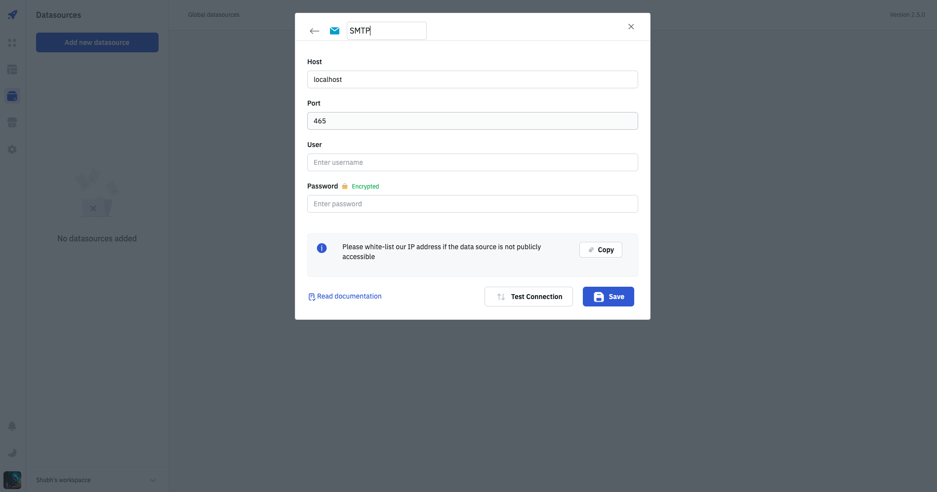Click the user avatar thumbnail
This screenshot has height=492, width=937.
click(x=12, y=480)
